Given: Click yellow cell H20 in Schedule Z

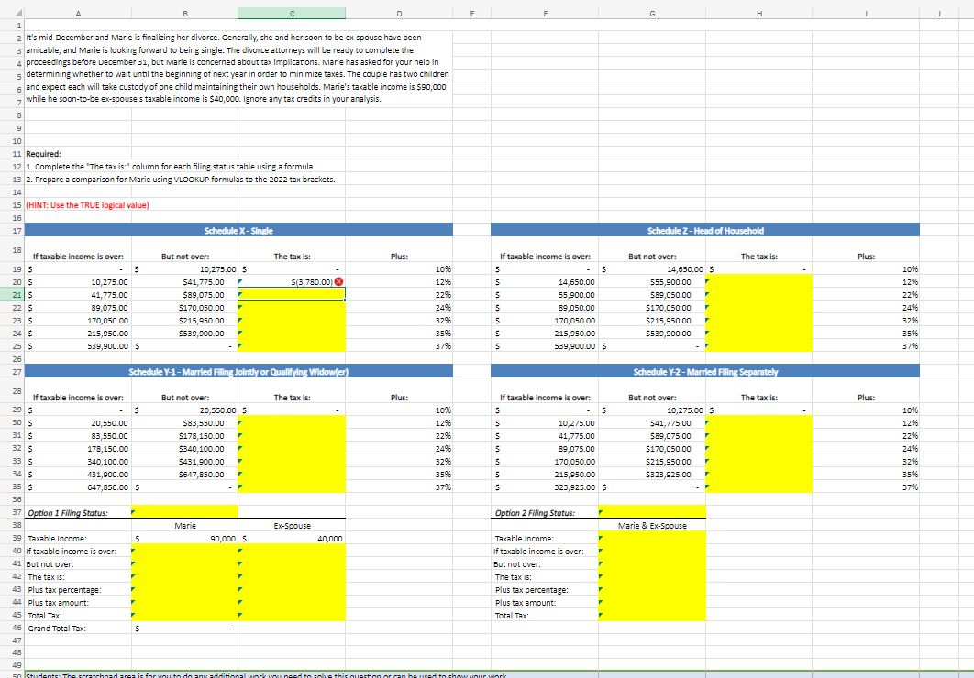Looking at the screenshot, I should (x=759, y=281).
